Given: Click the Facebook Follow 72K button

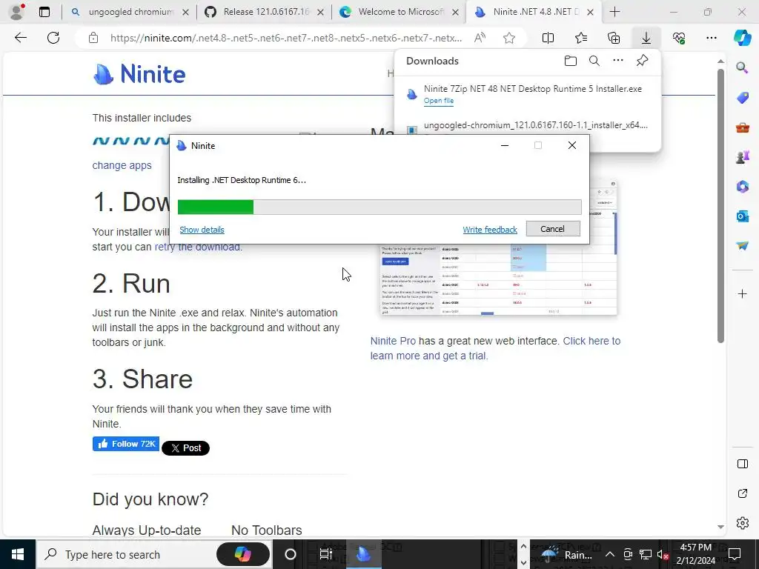Looking at the screenshot, I should point(126,444).
